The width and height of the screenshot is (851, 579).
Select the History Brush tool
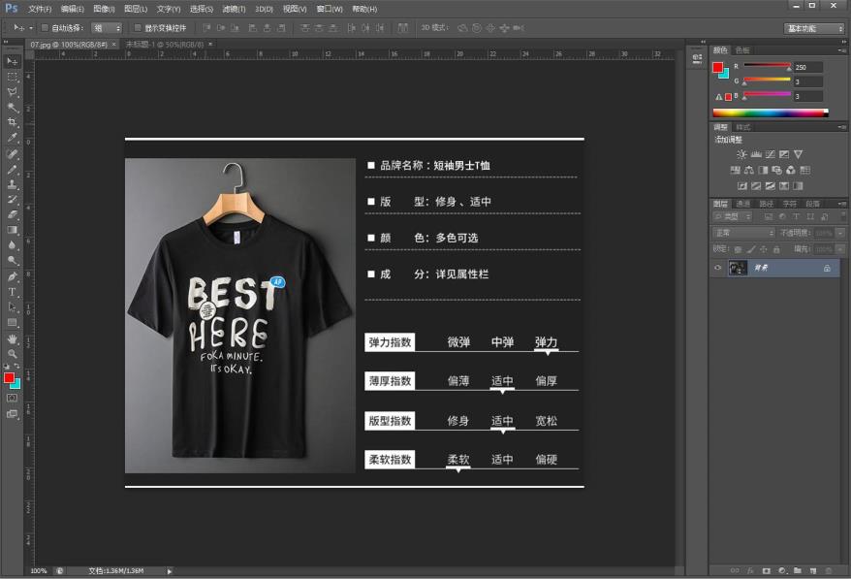(12, 200)
